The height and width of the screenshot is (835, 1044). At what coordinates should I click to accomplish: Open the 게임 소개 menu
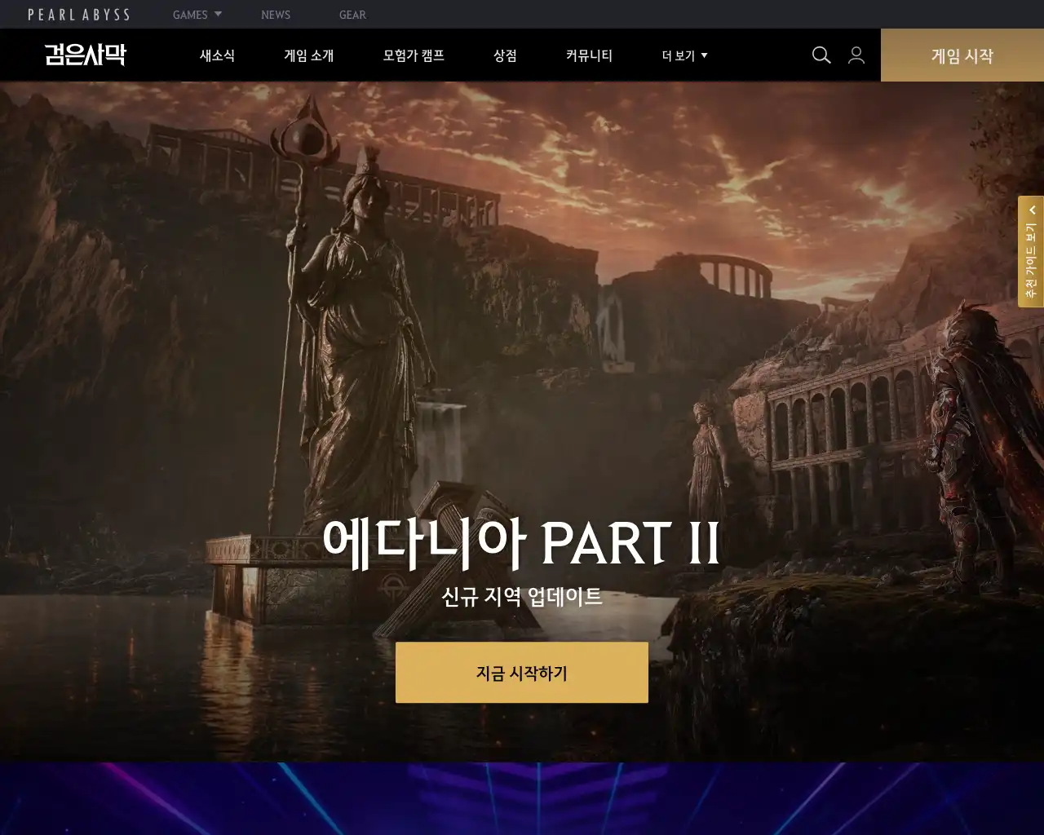309,55
